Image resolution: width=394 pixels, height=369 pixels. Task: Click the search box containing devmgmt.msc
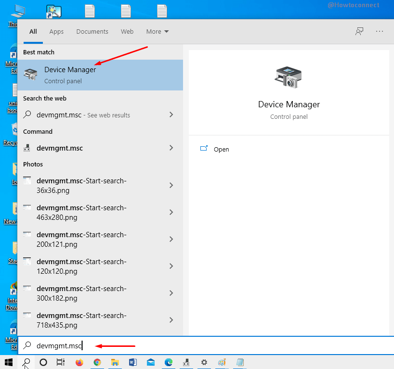pos(206,345)
